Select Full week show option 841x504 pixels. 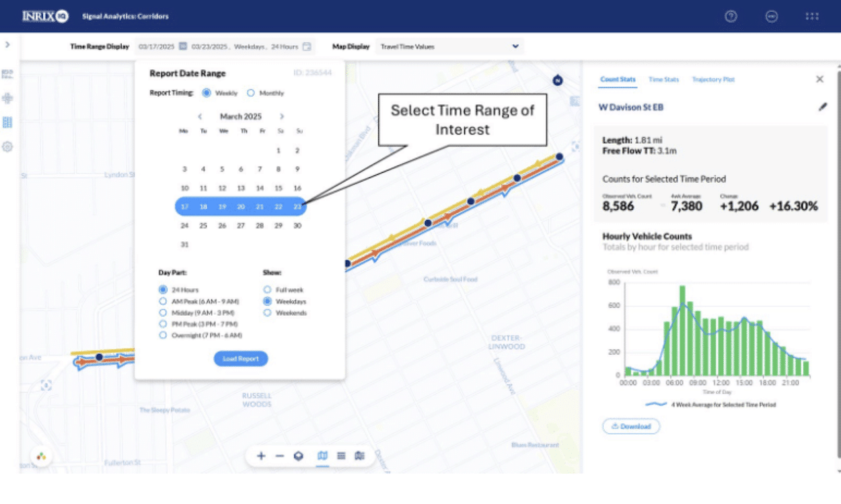click(x=267, y=290)
